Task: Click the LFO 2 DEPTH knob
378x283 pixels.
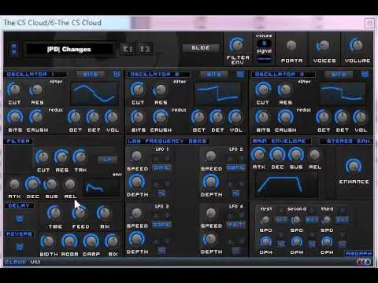Action: (210, 182)
